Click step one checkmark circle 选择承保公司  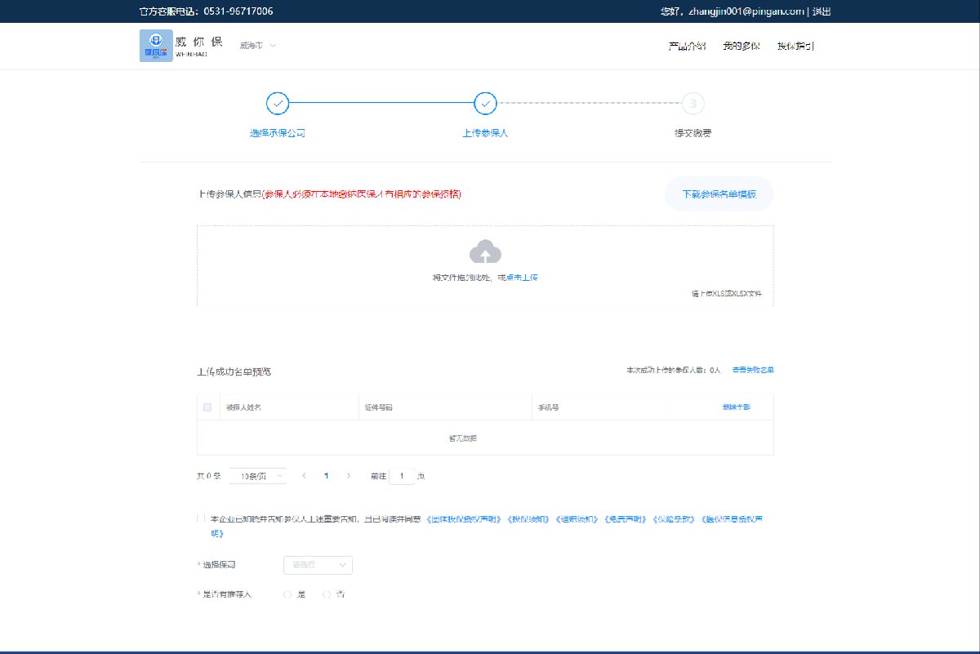point(278,104)
